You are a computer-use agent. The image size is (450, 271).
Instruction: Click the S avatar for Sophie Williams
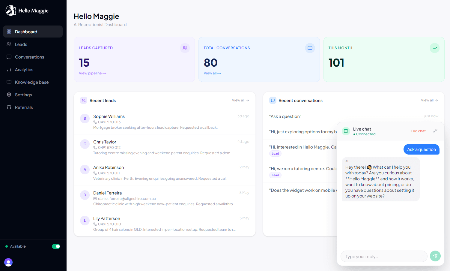[85, 119]
